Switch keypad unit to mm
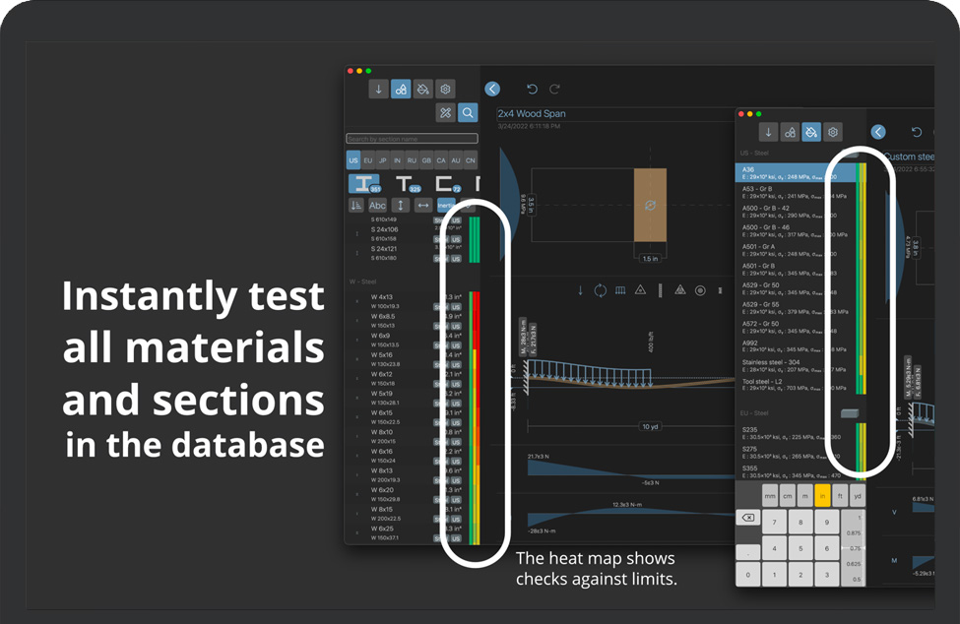The width and height of the screenshot is (960, 624). (770, 496)
